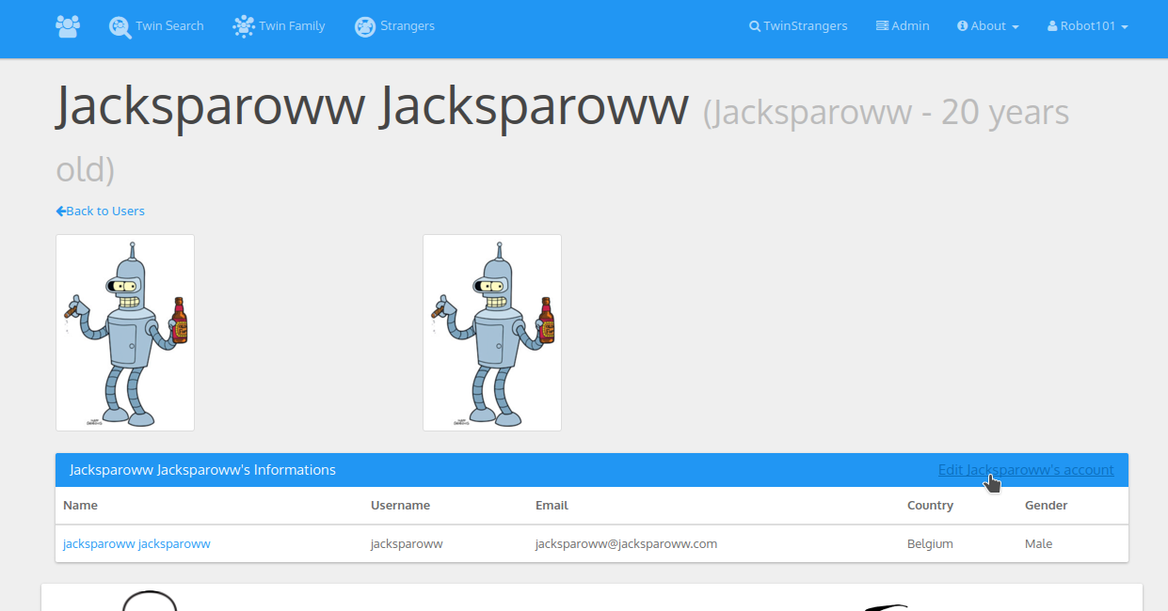Open the Twin Family menu item
Screen dimensions: 1168x611
click(x=279, y=26)
